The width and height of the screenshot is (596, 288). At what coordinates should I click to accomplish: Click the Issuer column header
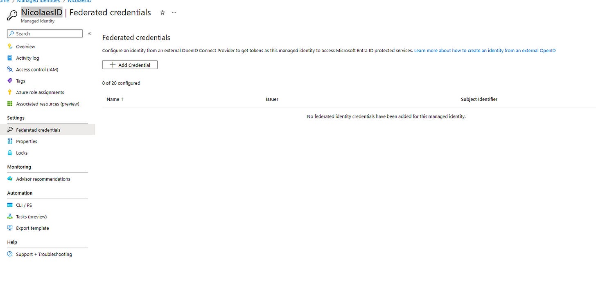pos(272,99)
